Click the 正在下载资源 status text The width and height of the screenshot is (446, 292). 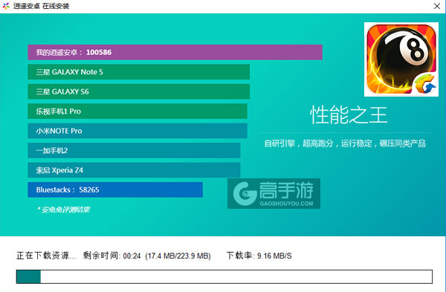(46, 256)
